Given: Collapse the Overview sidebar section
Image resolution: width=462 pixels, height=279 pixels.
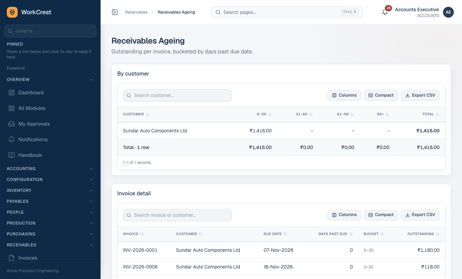Looking at the screenshot, I should [x=50, y=80].
